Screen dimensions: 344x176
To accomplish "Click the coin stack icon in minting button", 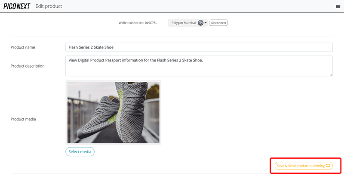I will click(x=328, y=166).
